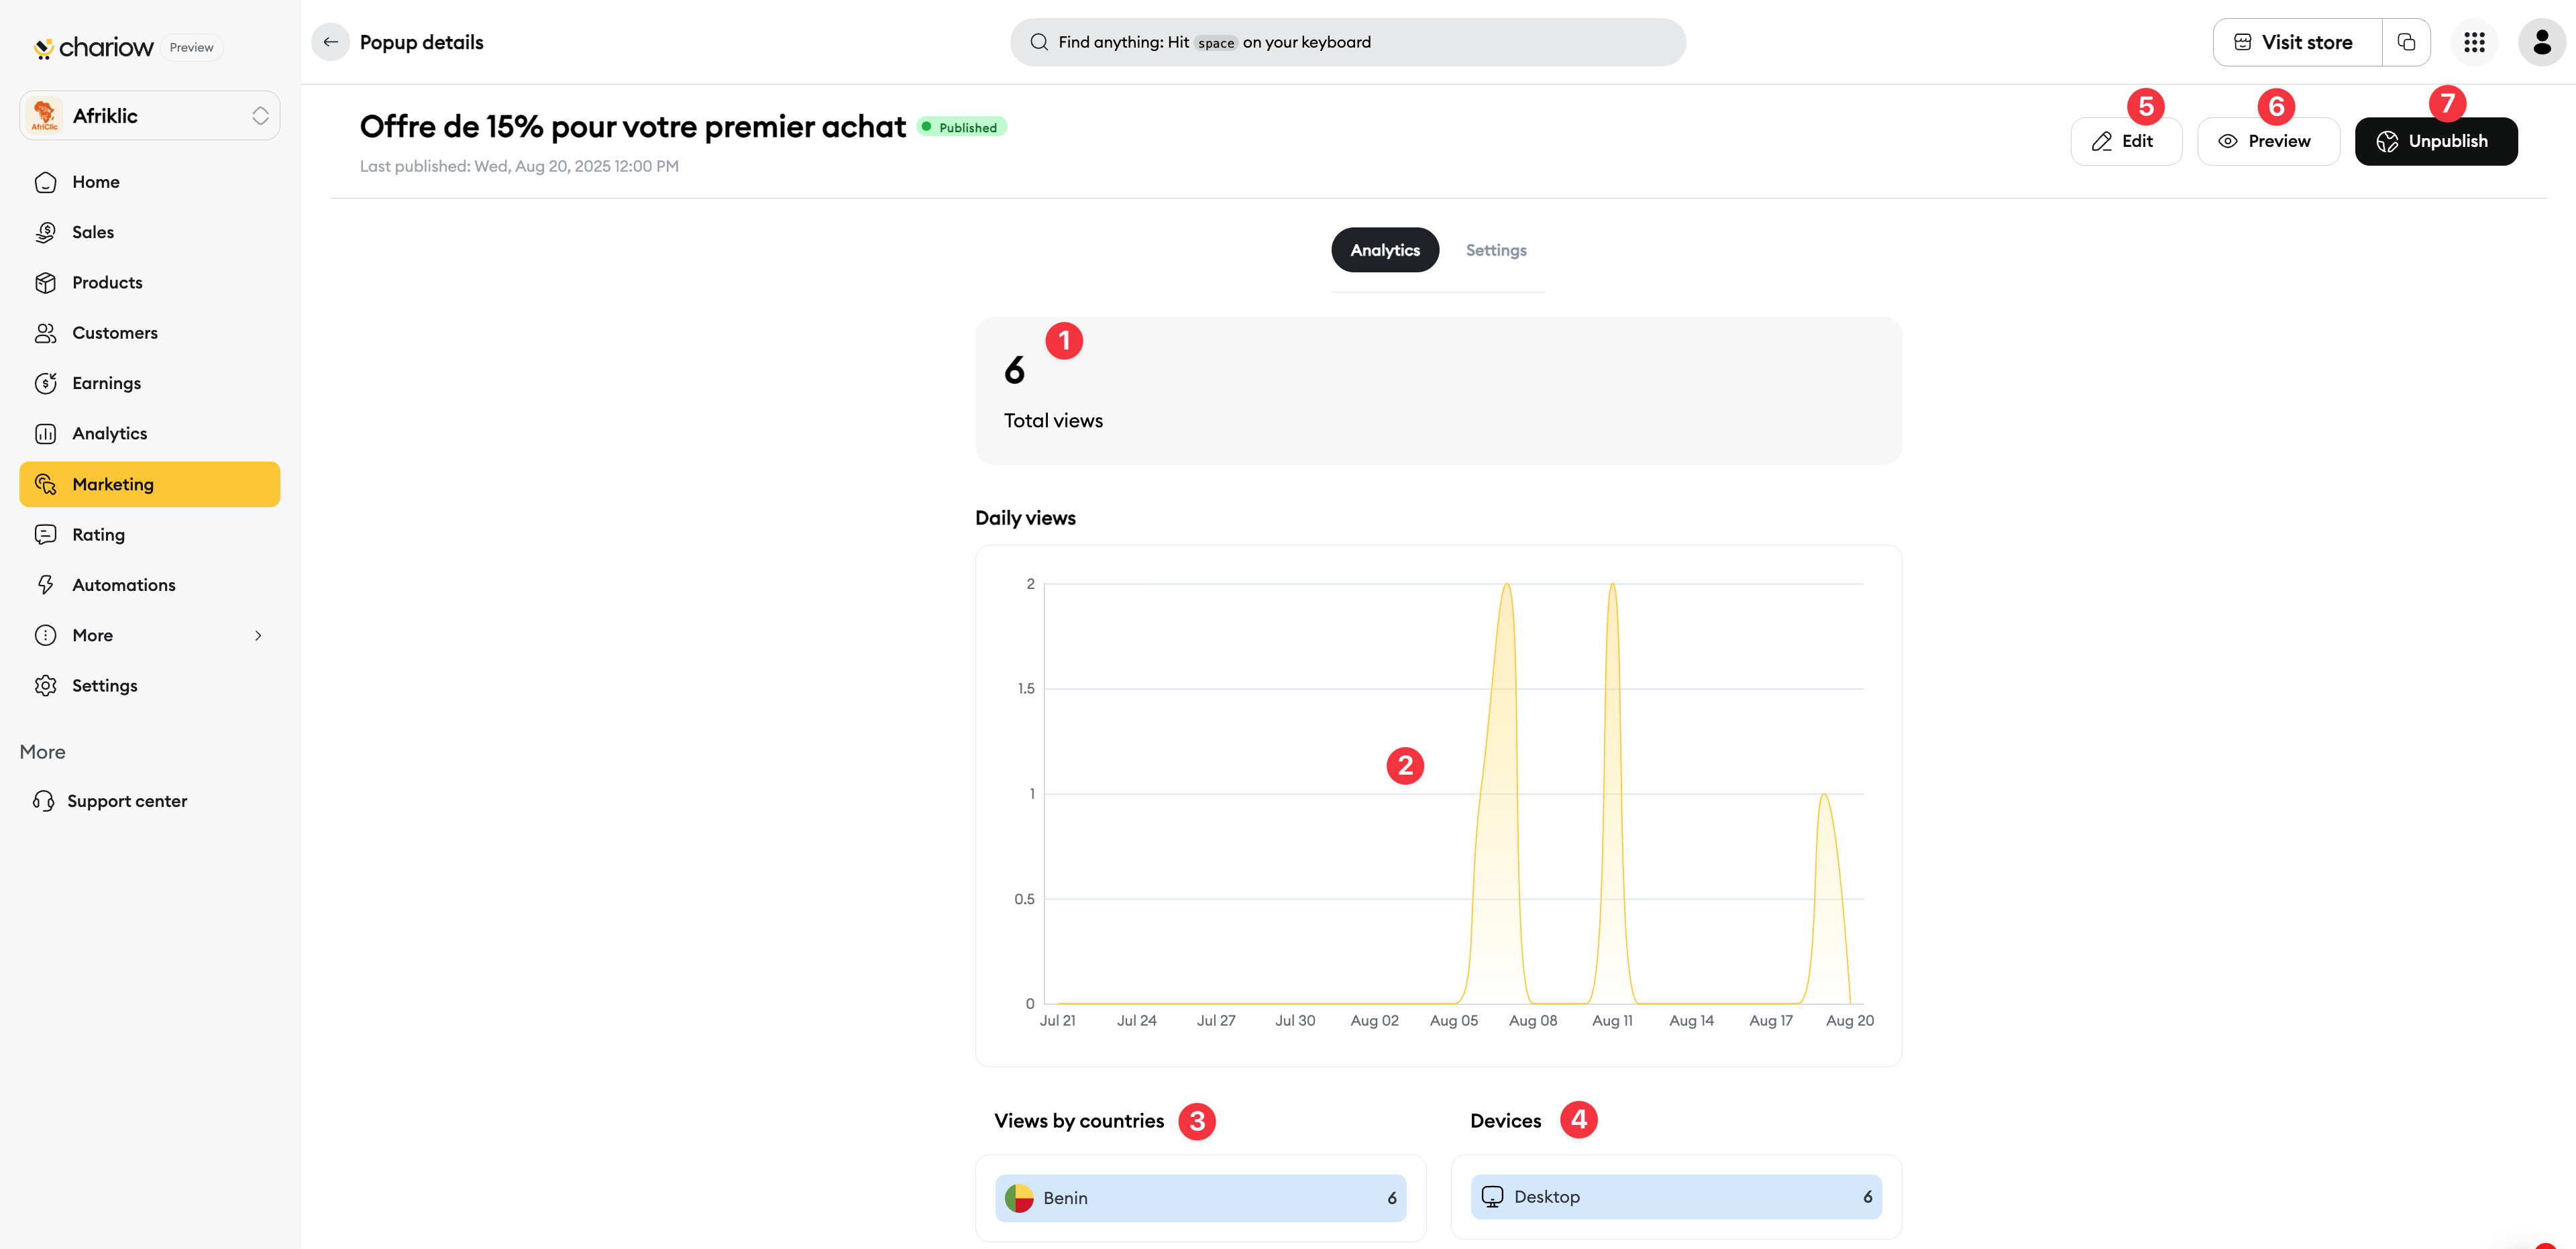Click the Earnings icon in sidebar
Image resolution: width=2576 pixels, height=1249 pixels.
point(45,383)
